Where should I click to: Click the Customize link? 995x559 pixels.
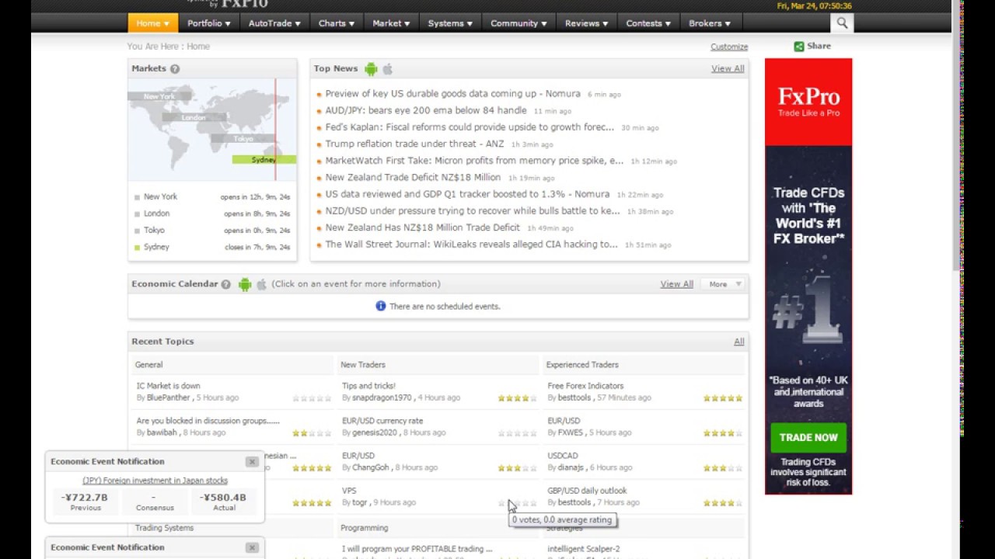click(x=729, y=47)
